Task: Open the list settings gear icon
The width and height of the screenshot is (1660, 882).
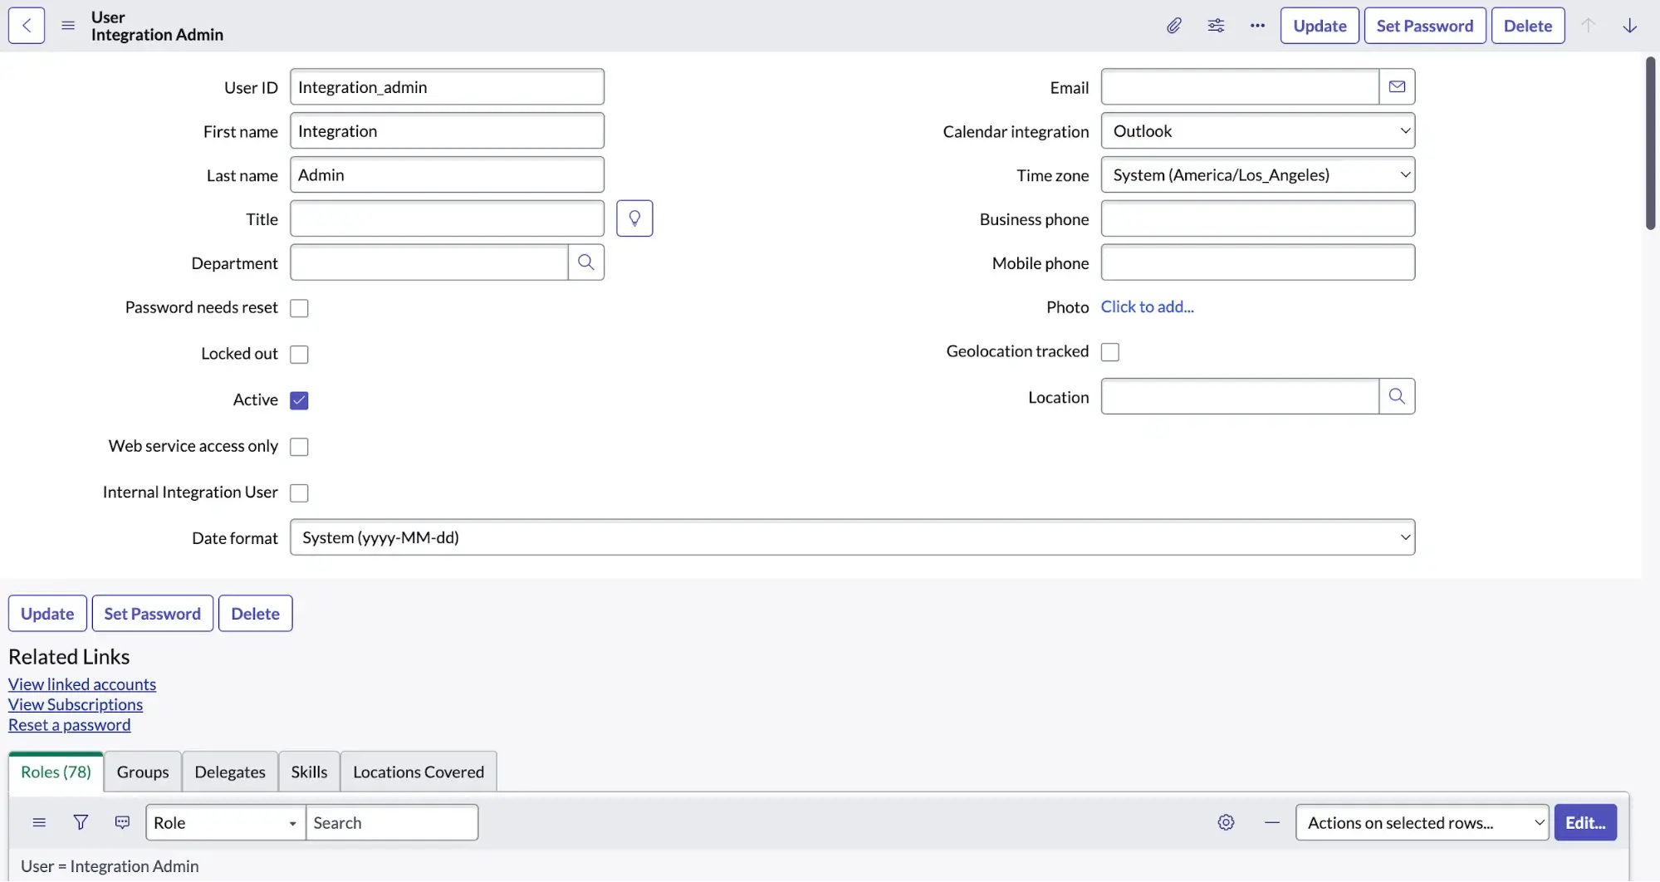Action: (1225, 821)
